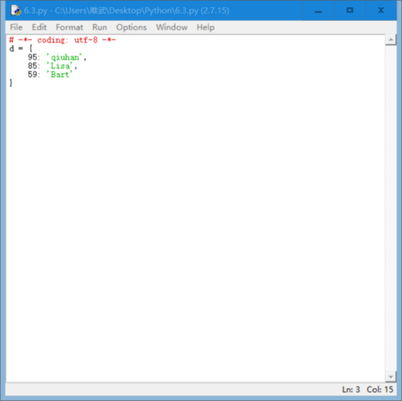Image resolution: width=402 pixels, height=401 pixels.
Task: Click on the 'Lisa' string
Action: point(59,66)
